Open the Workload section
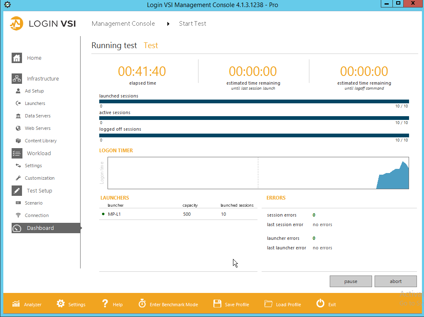Image resolution: width=424 pixels, height=317 pixels. click(x=39, y=153)
